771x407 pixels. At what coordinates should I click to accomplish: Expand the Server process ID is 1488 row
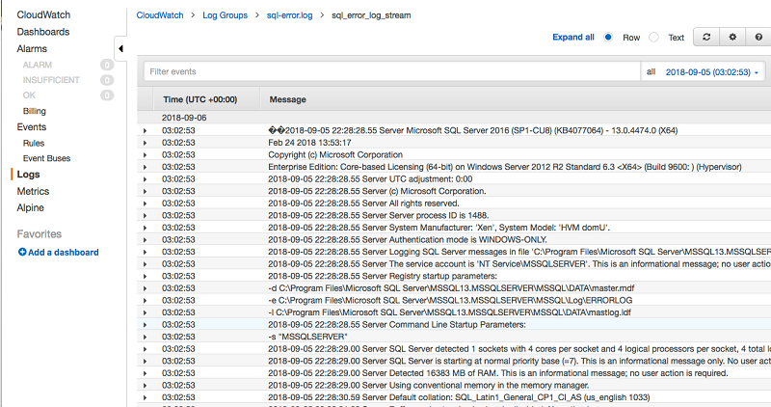point(145,216)
